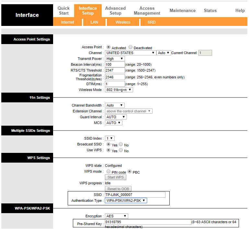Open the Wireless Mode dropdown

click(119, 90)
